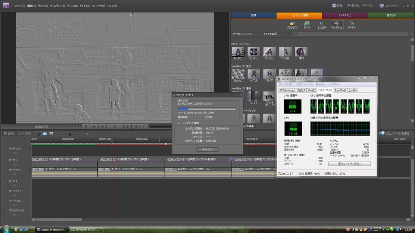Open the エフェクト (Effects) fx icon
This screenshot has height=233, width=415.
[x=321, y=24]
